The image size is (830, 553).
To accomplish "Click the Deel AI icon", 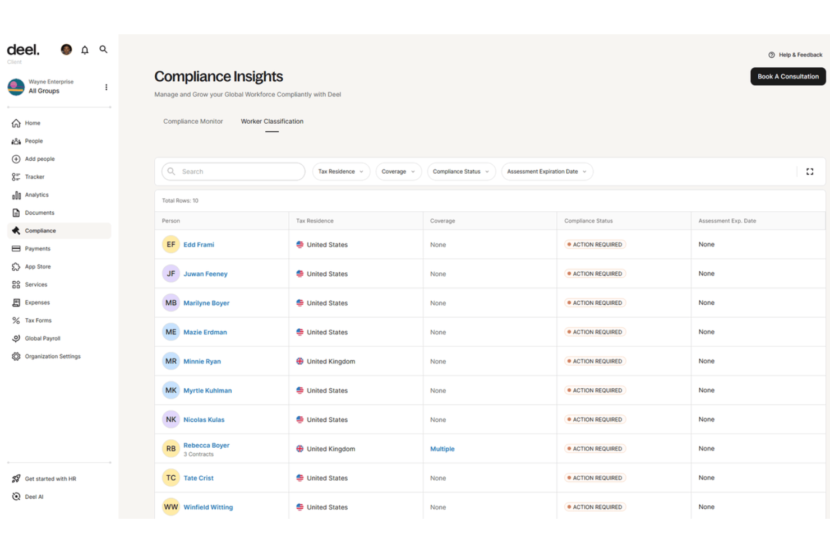I will click(16, 496).
